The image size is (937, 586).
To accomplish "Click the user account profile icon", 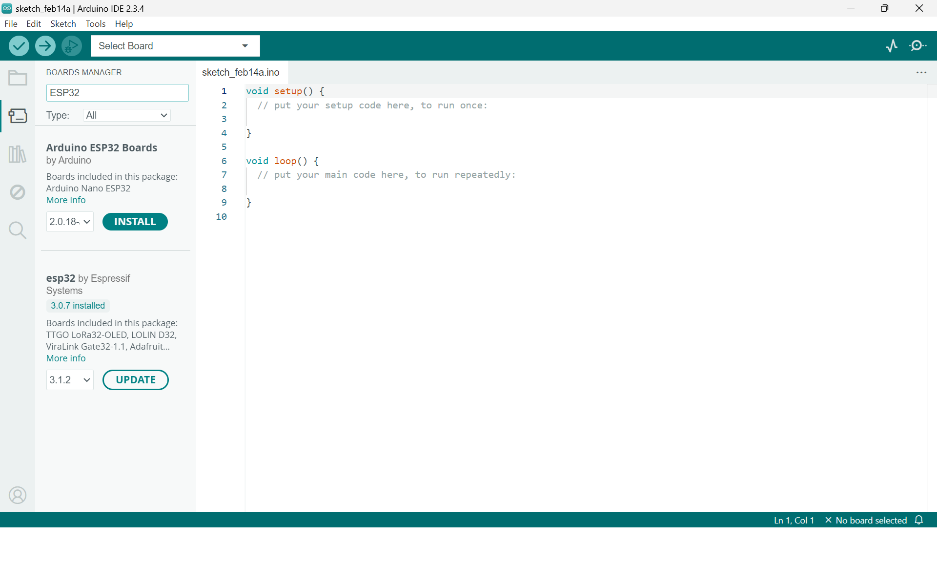I will [x=18, y=495].
